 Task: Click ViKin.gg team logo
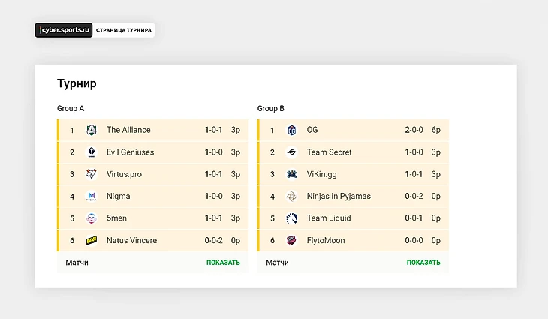point(291,174)
